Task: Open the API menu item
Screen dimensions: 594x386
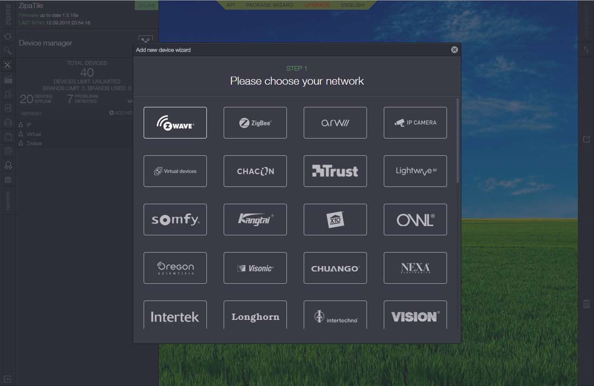Action: tap(231, 5)
